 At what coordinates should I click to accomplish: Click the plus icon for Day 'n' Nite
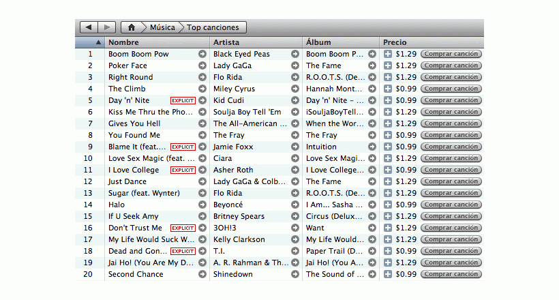point(388,100)
